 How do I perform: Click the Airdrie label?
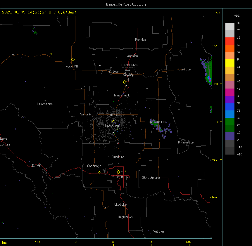[x=118, y=157]
